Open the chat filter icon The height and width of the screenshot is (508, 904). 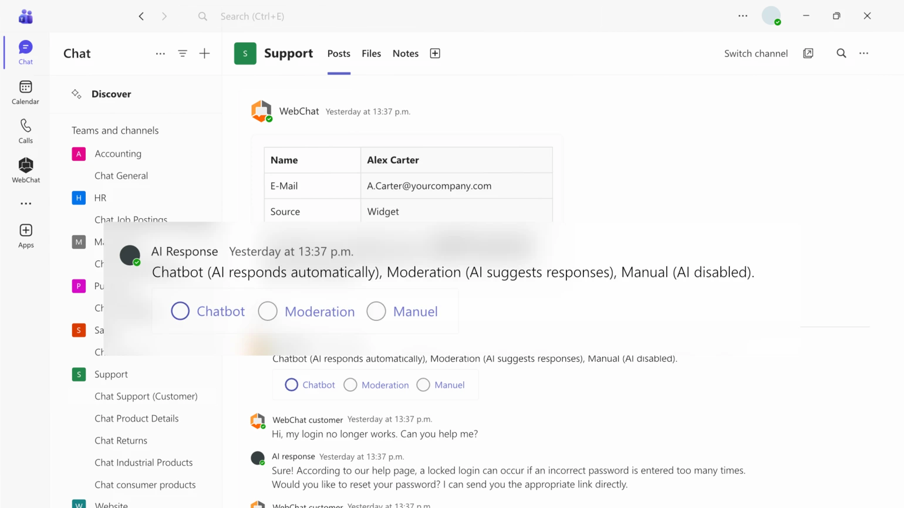click(x=183, y=53)
